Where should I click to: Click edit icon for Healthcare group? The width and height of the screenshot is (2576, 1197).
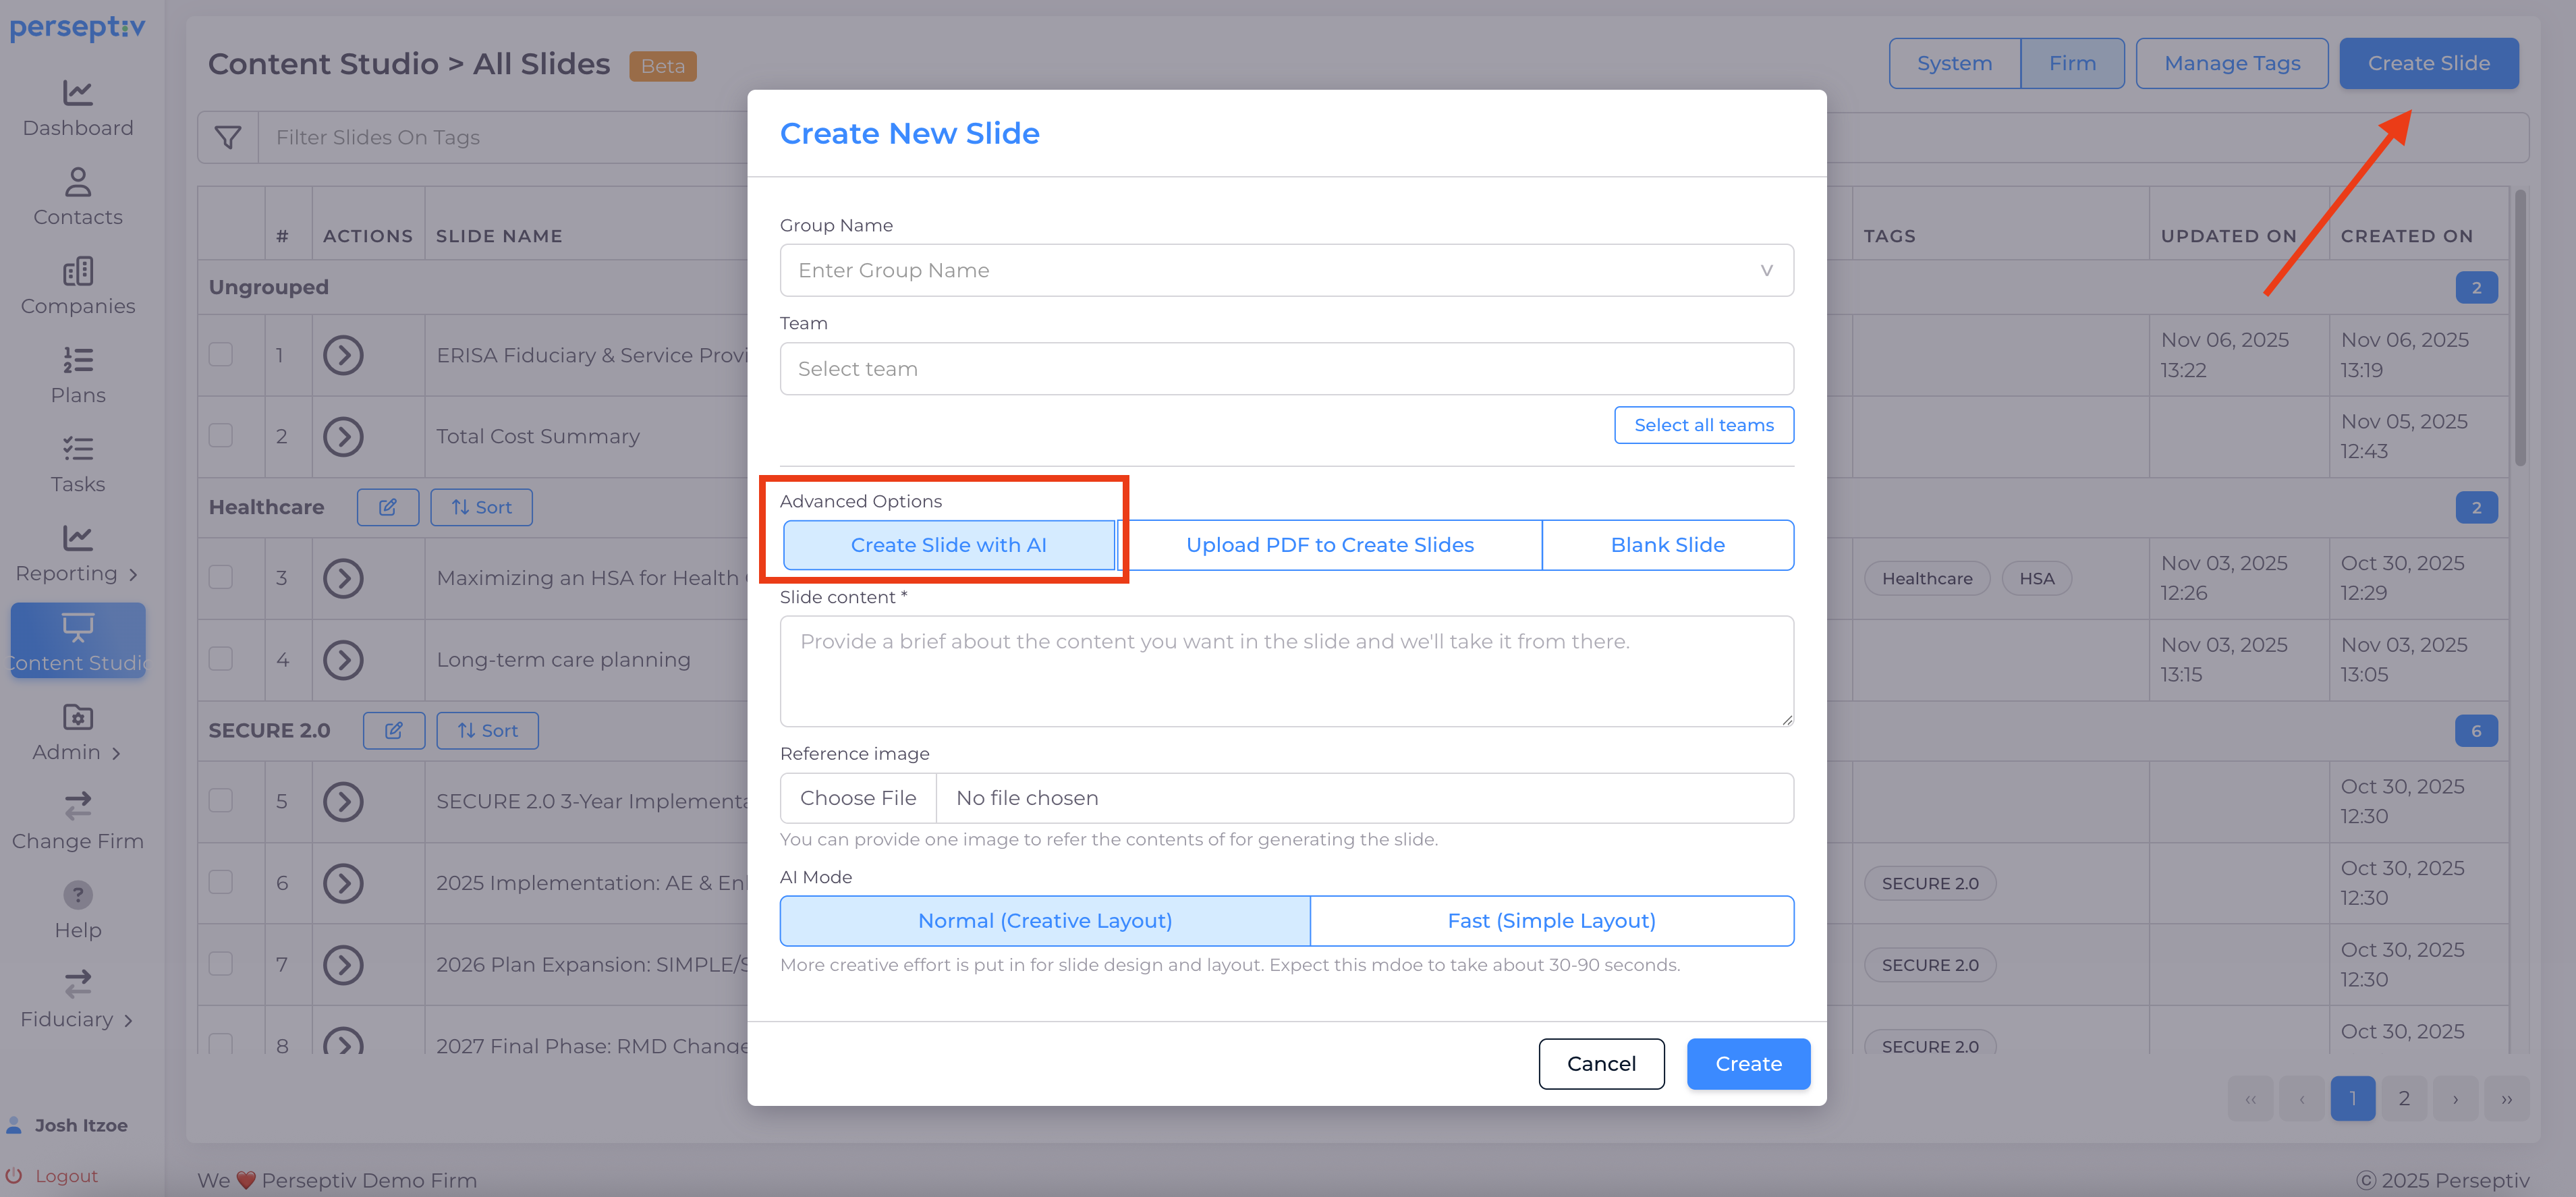pyautogui.click(x=387, y=507)
